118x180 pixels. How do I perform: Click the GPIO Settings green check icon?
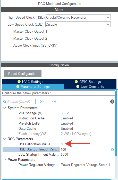pos(76,82)
